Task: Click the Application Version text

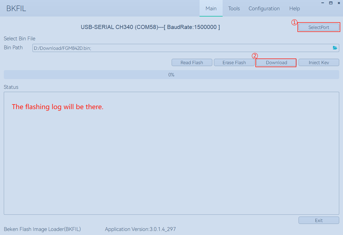Action: 140,229
